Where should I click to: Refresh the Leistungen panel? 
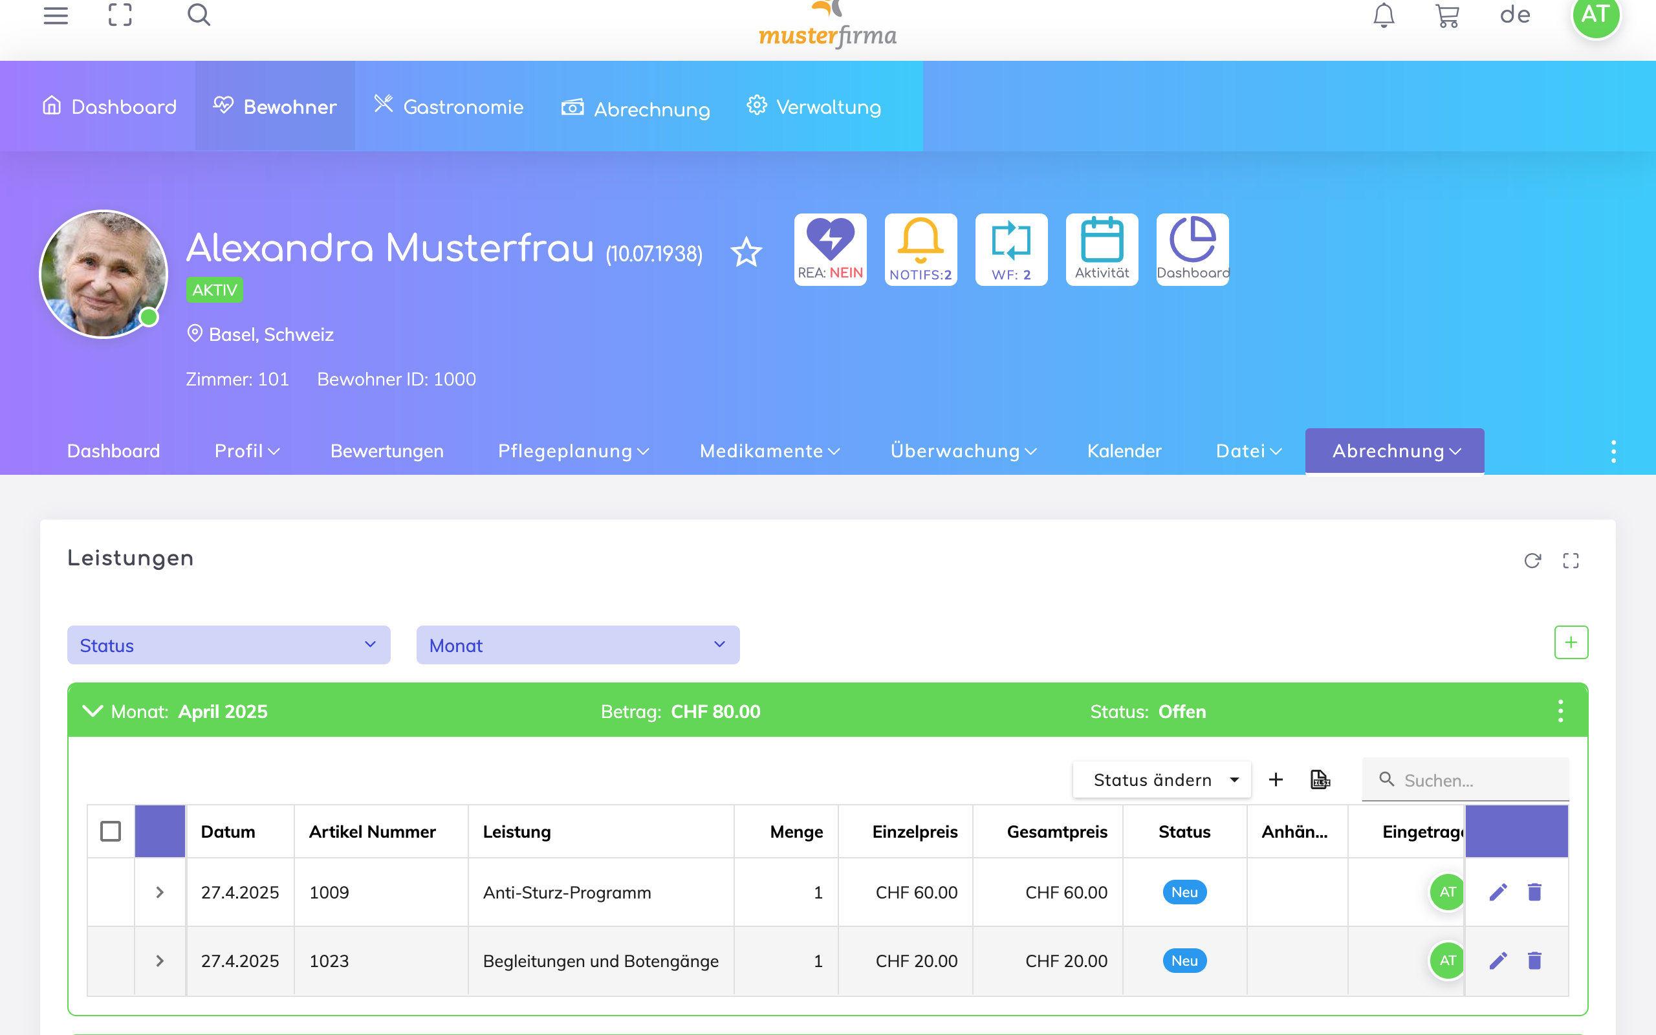pos(1532,561)
